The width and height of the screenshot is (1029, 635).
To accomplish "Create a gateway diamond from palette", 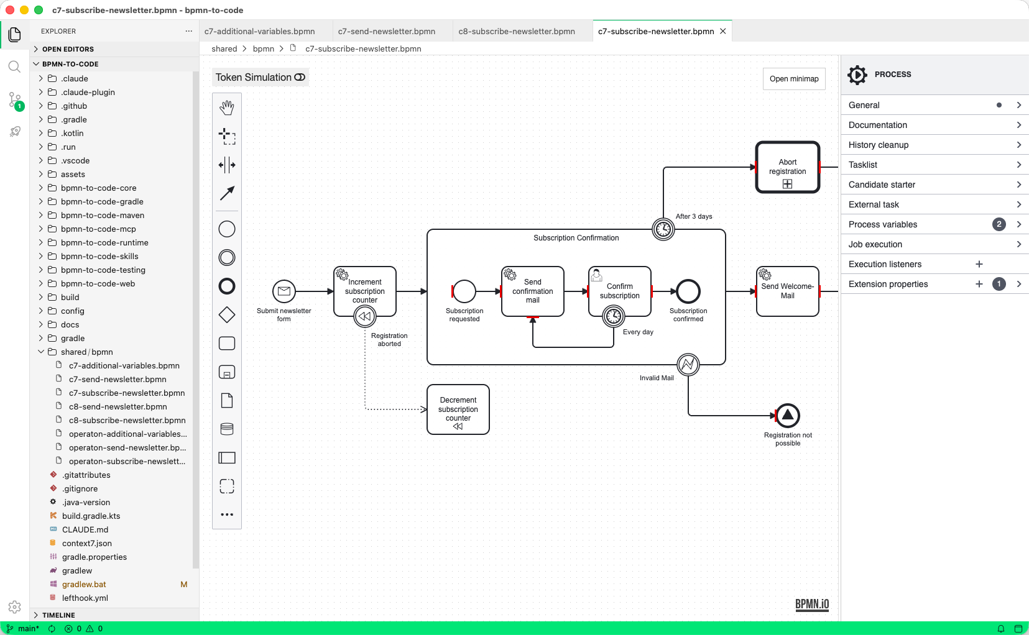I will click(227, 315).
